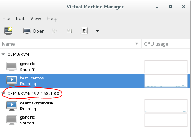This screenshot has width=191, height=137.
Task: Click the centos7fromdisk CPU usage graph
Action: pyautogui.click(x=166, y=106)
